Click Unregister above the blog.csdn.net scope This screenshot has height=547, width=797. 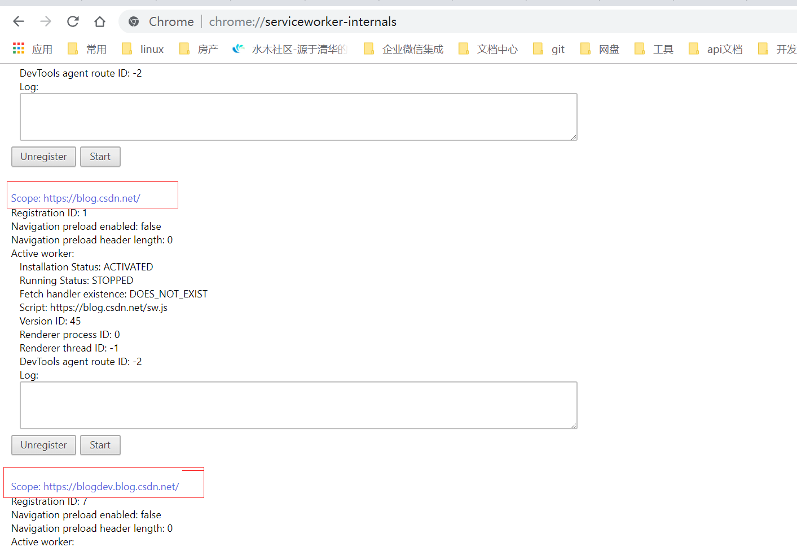(43, 157)
